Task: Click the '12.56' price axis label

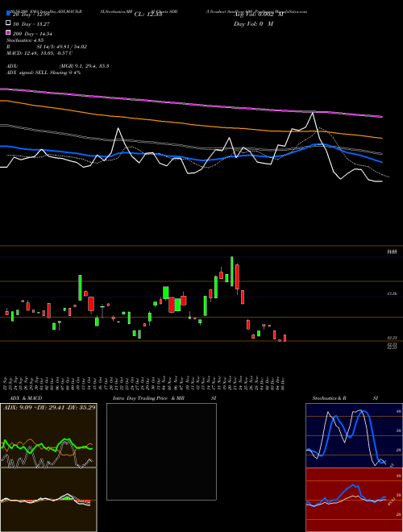Action: [x=393, y=294]
